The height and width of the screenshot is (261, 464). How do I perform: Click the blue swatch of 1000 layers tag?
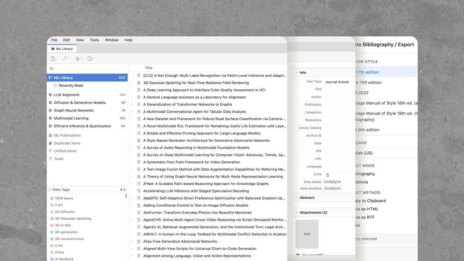pyautogui.click(x=52, y=198)
